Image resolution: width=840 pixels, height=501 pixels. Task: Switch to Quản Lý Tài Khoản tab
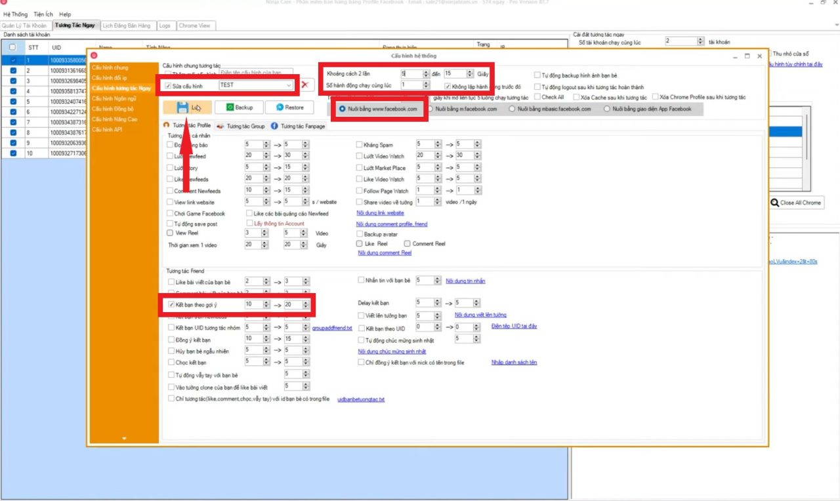coord(26,26)
